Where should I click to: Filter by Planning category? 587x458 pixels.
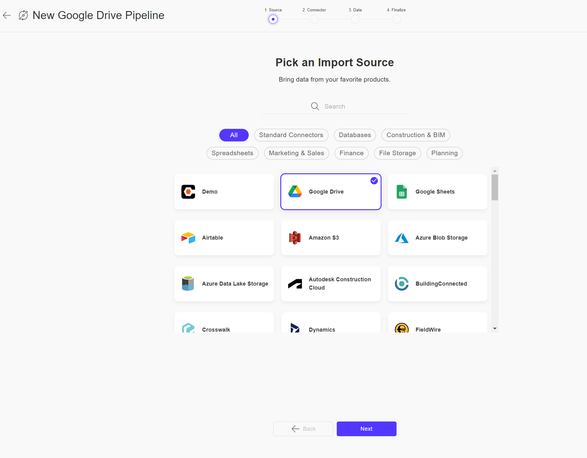pyautogui.click(x=444, y=153)
